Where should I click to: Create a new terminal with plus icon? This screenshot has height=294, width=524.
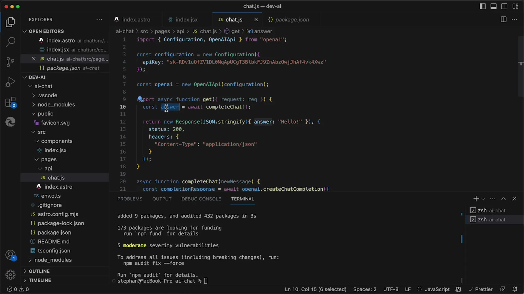point(476,199)
